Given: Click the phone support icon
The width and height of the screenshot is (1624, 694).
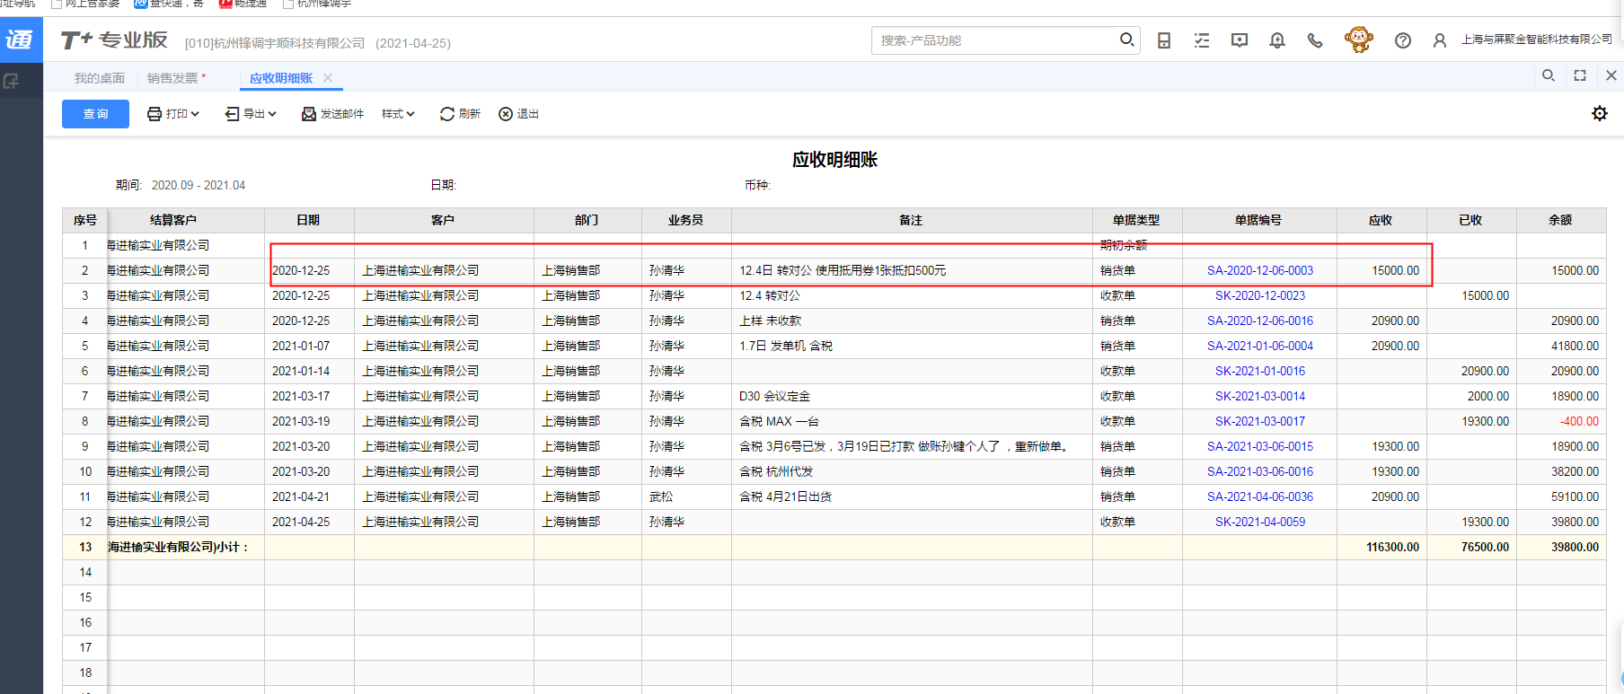Looking at the screenshot, I should (x=1315, y=40).
